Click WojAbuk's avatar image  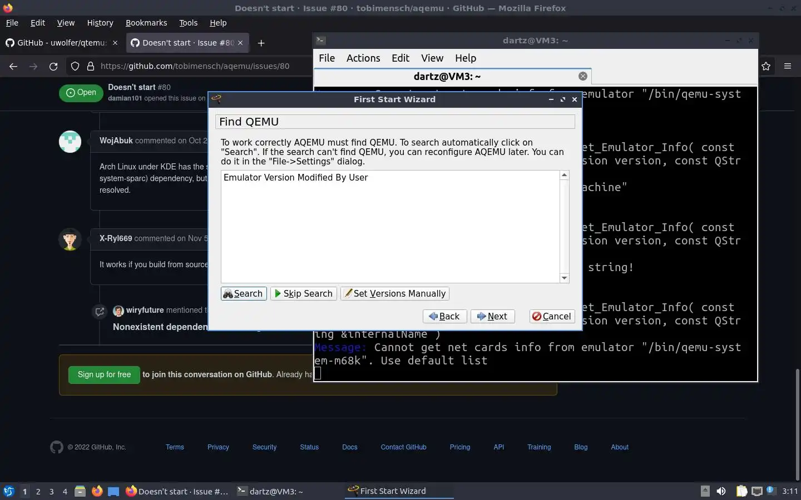click(x=70, y=141)
